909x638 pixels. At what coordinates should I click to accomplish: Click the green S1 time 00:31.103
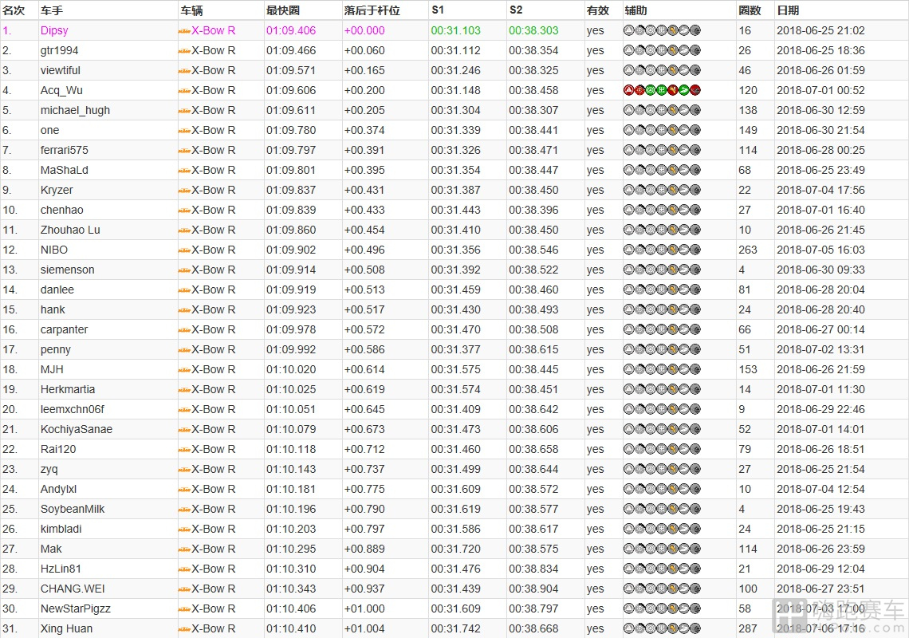pos(455,31)
